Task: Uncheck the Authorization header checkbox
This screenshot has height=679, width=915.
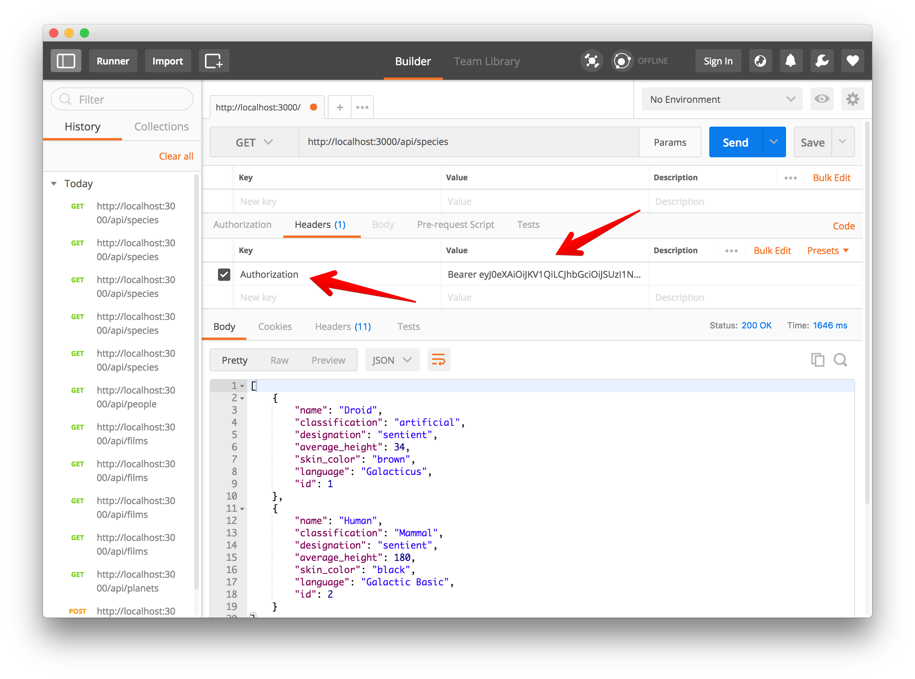Action: [224, 275]
